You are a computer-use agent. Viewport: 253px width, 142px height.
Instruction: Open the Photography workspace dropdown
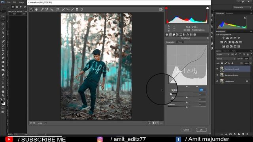[242, 7]
